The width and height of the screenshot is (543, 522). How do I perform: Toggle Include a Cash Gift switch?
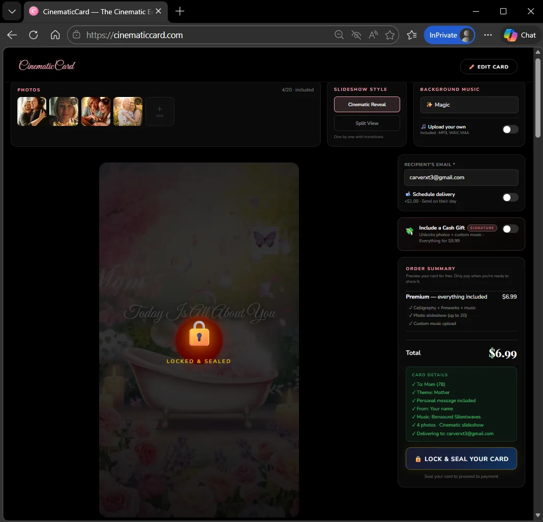point(510,229)
